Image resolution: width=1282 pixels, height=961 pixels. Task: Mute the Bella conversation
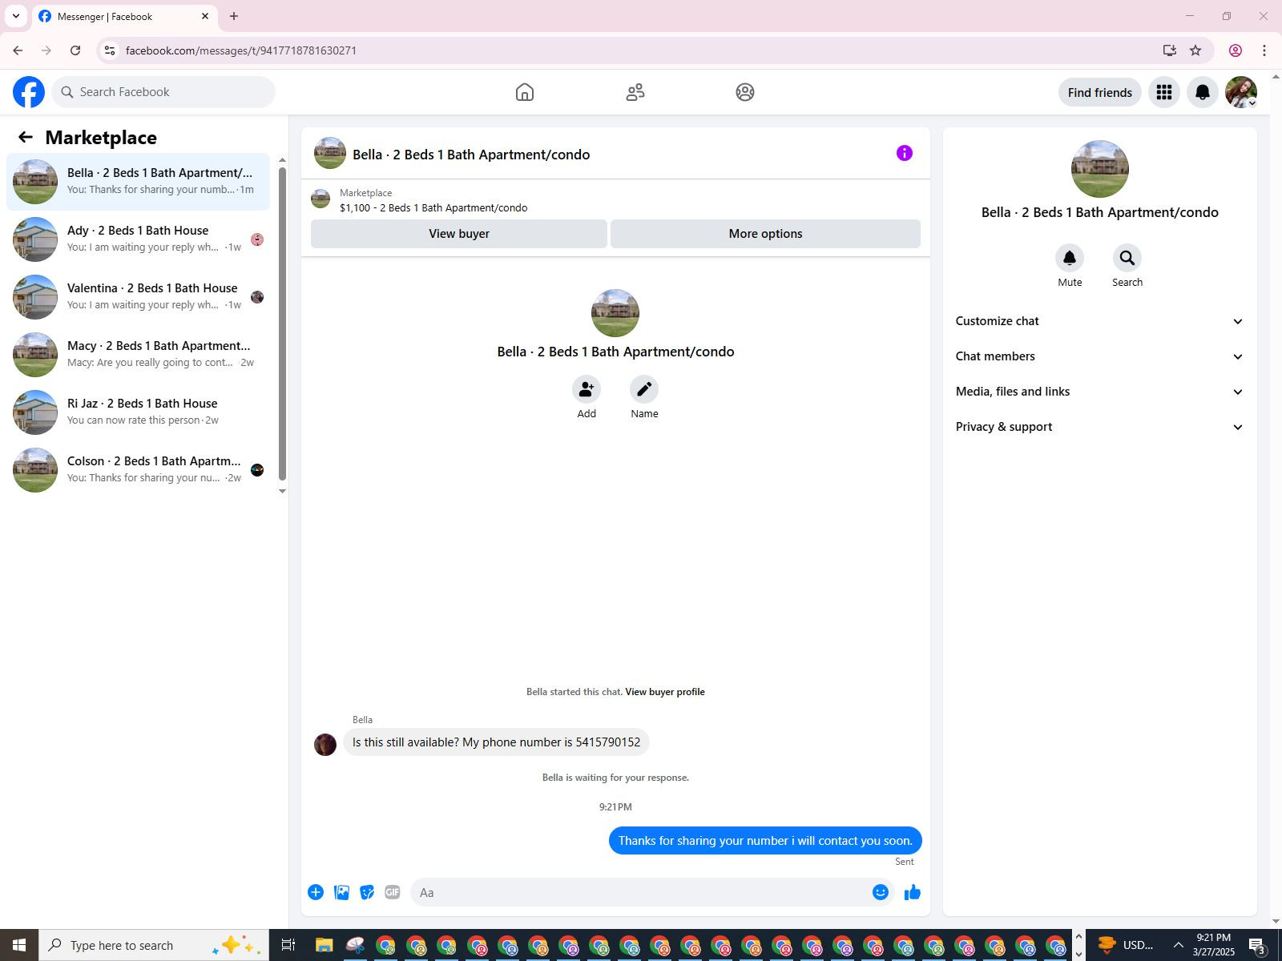point(1070,258)
